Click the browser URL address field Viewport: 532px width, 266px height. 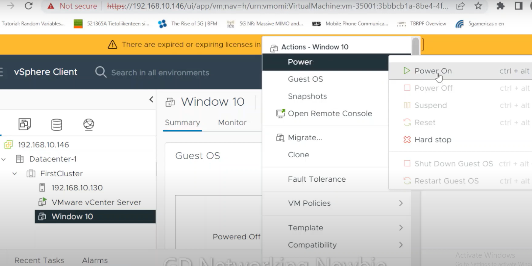[x=277, y=6]
